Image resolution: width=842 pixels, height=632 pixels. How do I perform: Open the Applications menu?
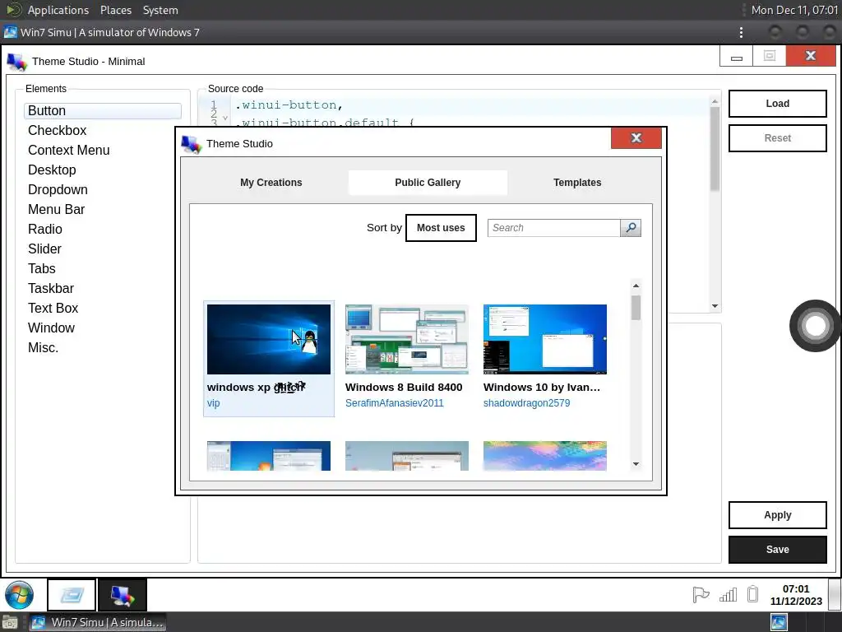click(58, 10)
